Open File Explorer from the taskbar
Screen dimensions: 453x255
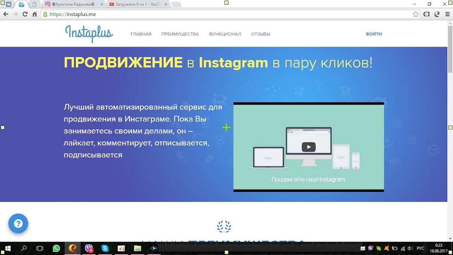click(137, 248)
